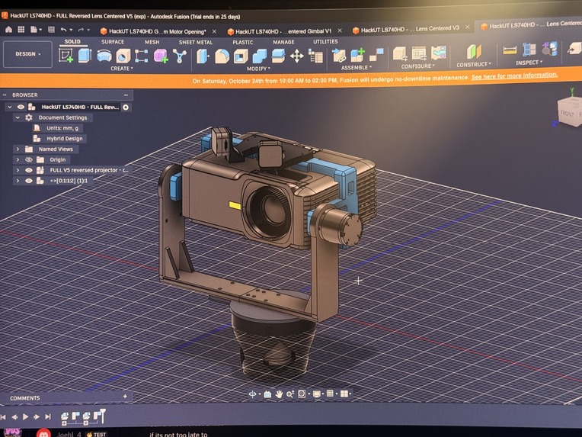Open the Change Parameters tool

pyautogui.click(x=316, y=57)
